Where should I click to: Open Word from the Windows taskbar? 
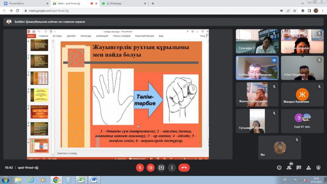tap(93, 180)
